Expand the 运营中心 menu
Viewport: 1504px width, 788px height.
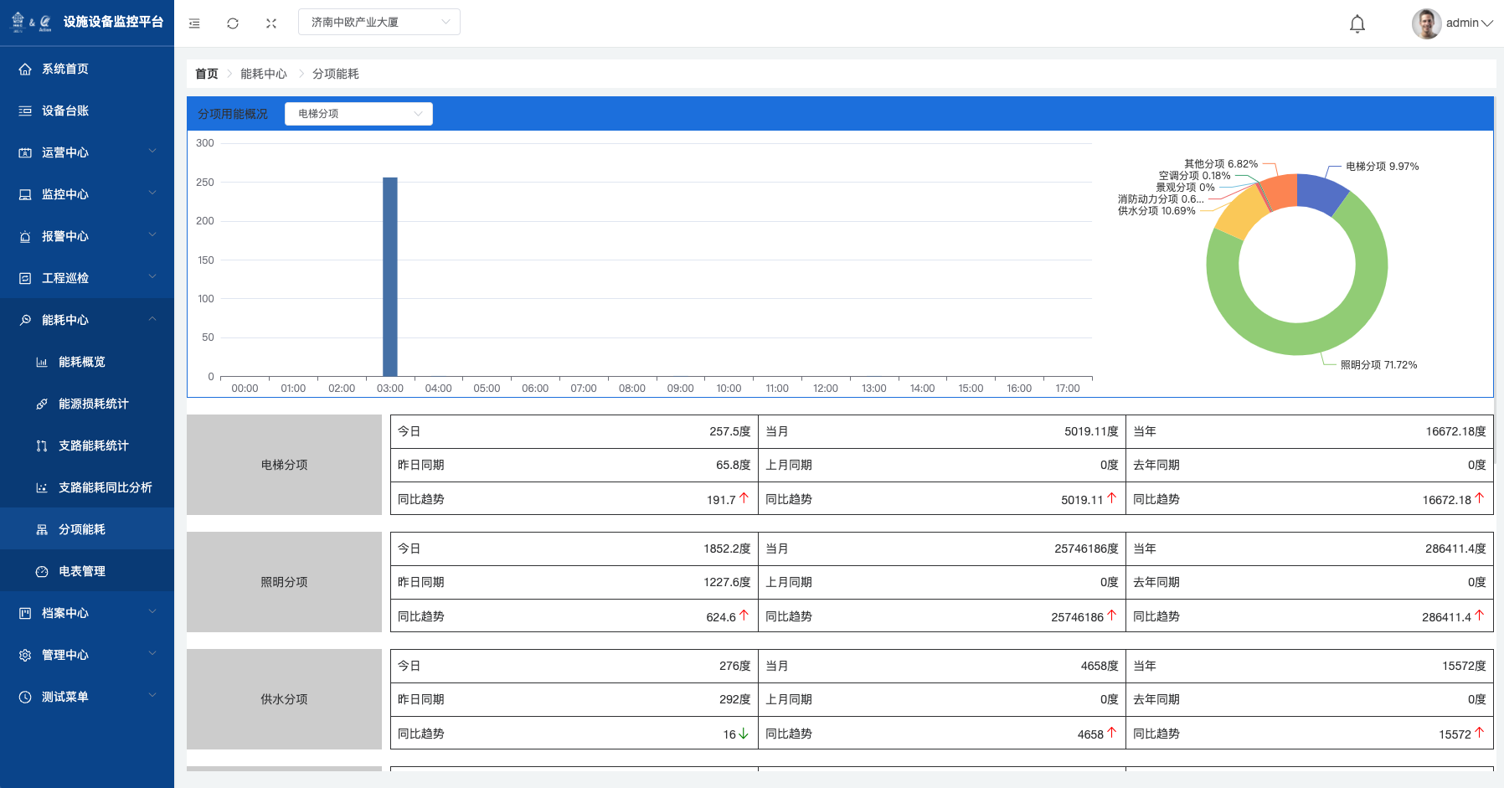[87, 152]
